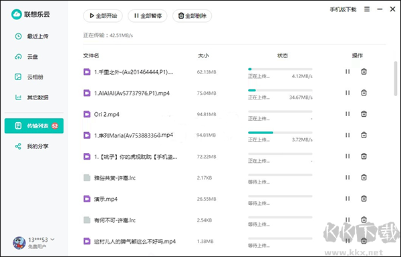Screen dimensions: 401x257
Task: Click the 状态 column header
Action: click(x=283, y=55)
